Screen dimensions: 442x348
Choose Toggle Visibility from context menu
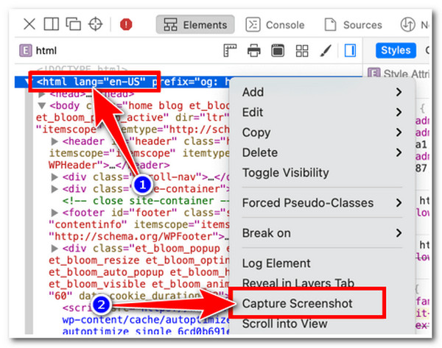(322, 173)
